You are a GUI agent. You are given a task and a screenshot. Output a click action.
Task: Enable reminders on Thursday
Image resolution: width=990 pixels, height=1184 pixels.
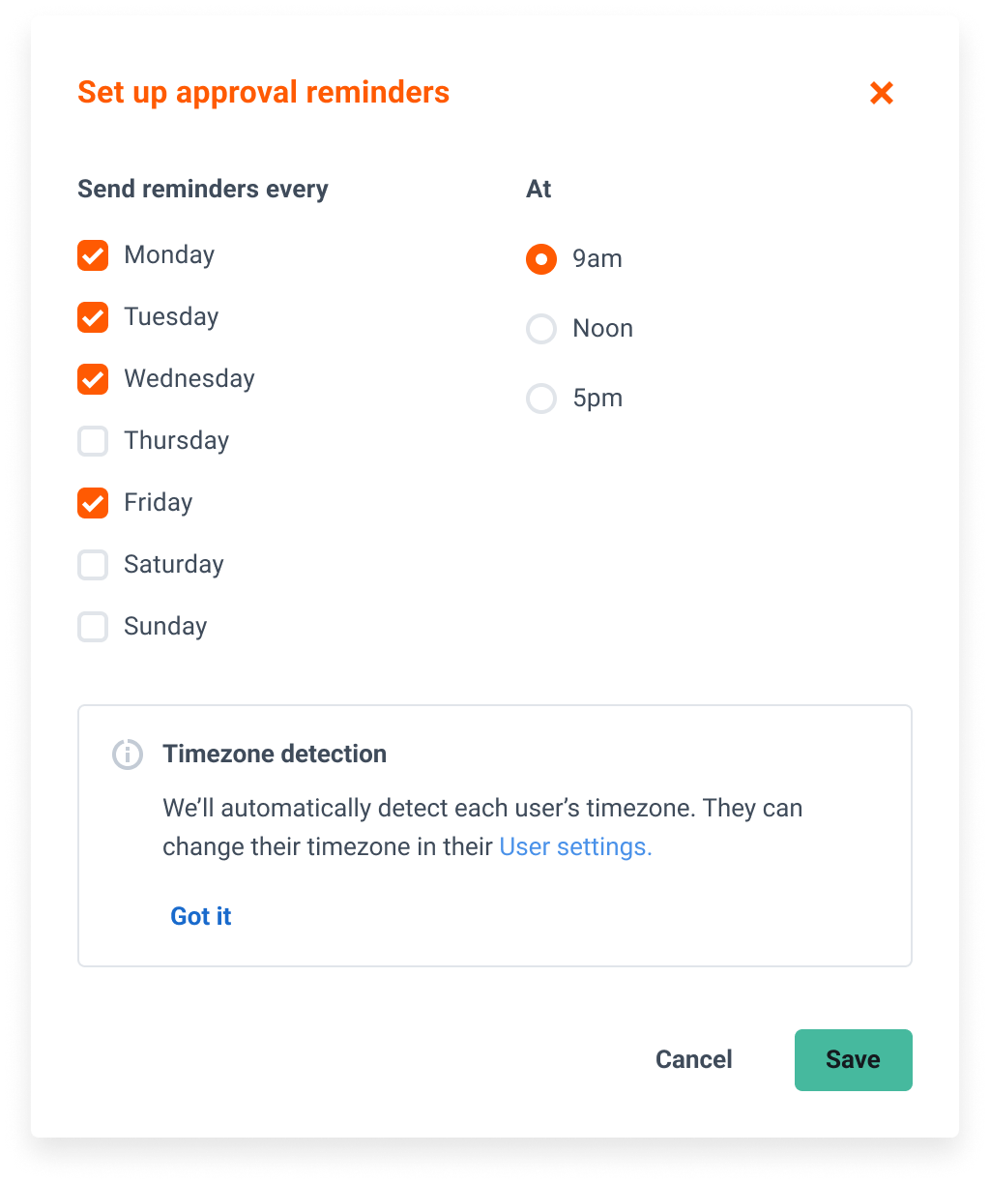tap(93, 441)
